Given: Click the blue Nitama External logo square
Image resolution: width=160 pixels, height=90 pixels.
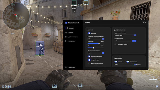Looking at the screenshot, I should pyautogui.click(x=66, y=23).
